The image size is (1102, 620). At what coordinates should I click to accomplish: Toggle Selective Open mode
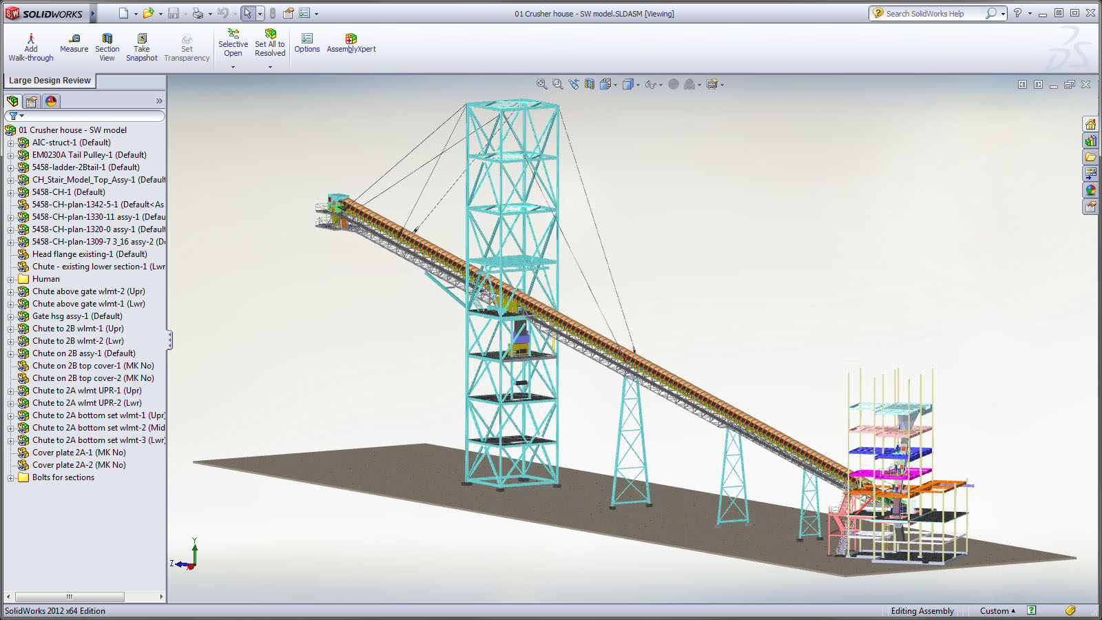[x=233, y=43]
